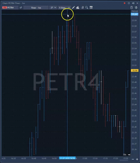This screenshot has width=140, height=163.
Task: Click the 23.55 price axis label
Action: click(x=134, y=43)
